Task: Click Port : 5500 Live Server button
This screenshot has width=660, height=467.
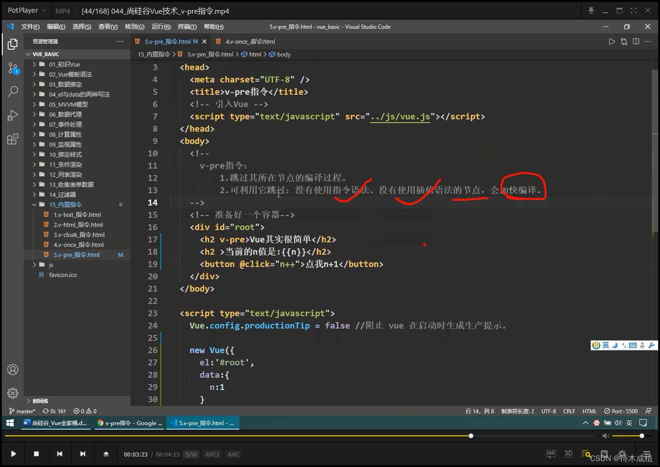Action: click(621, 411)
